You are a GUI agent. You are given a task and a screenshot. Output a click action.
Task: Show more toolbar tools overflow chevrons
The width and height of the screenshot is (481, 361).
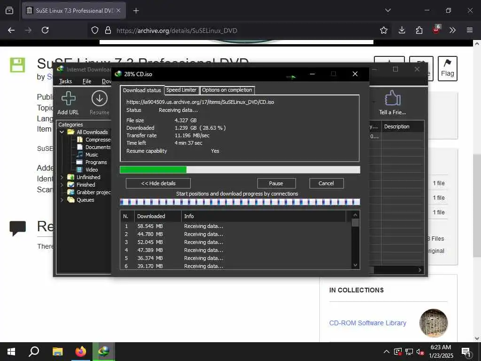point(452,30)
